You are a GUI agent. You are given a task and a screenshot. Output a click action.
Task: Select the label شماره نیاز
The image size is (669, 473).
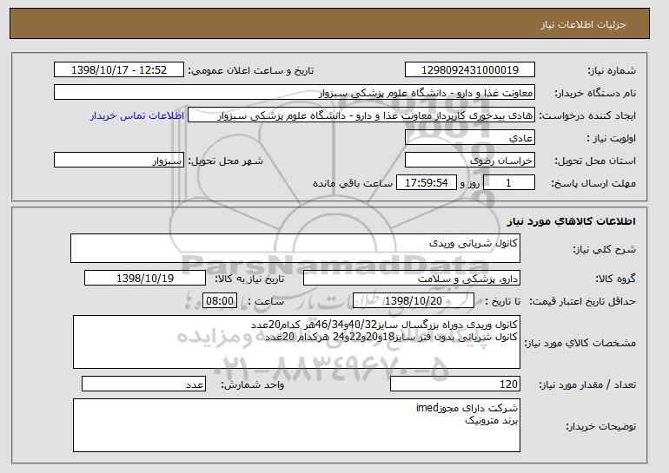click(x=612, y=70)
